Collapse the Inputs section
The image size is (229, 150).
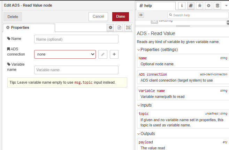(x=145, y=105)
